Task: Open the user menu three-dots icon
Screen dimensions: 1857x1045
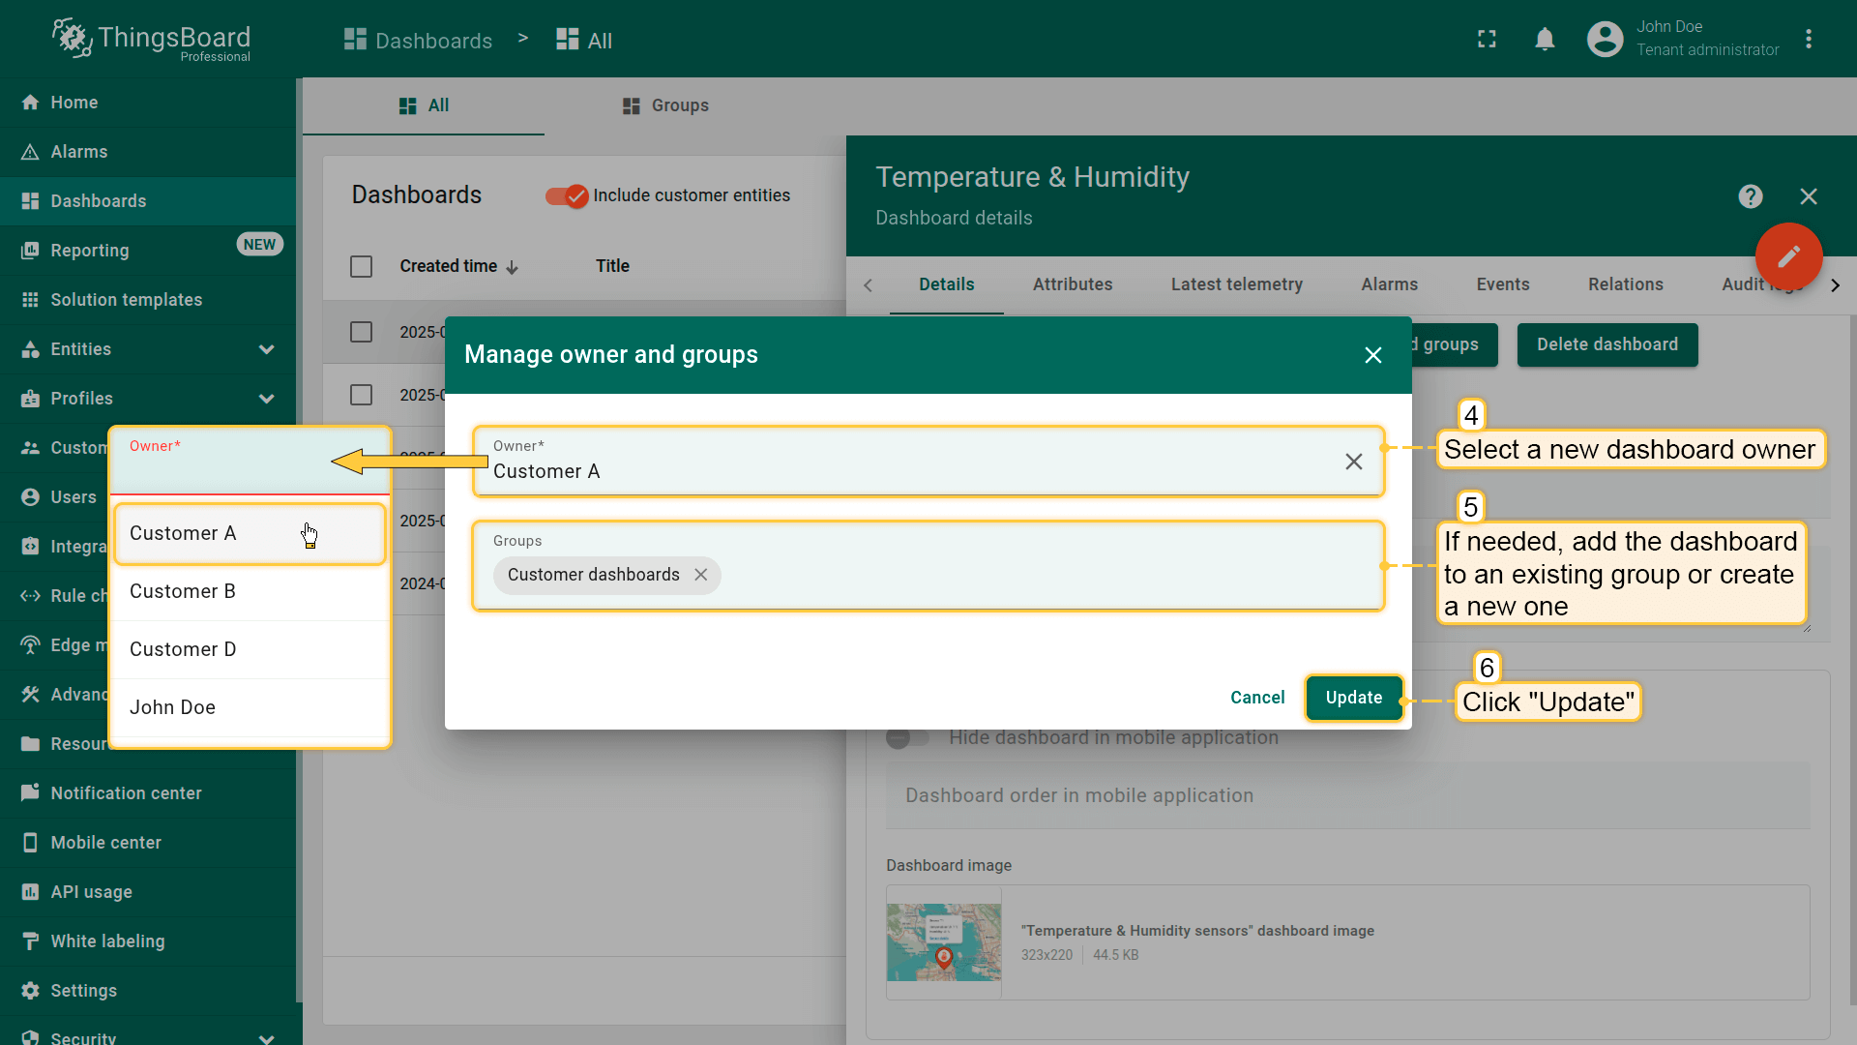Action: coord(1808,40)
